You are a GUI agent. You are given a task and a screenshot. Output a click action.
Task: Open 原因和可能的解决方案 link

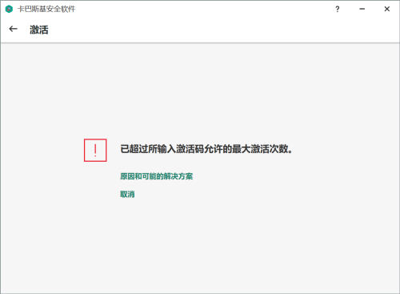(x=156, y=176)
